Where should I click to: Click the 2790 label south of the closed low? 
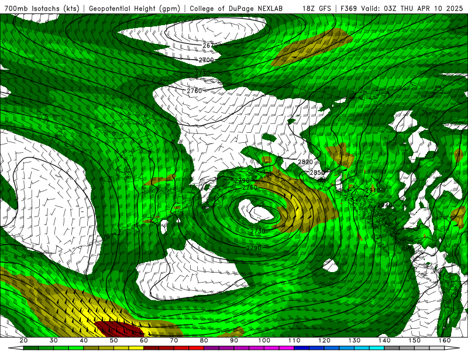tap(254, 248)
